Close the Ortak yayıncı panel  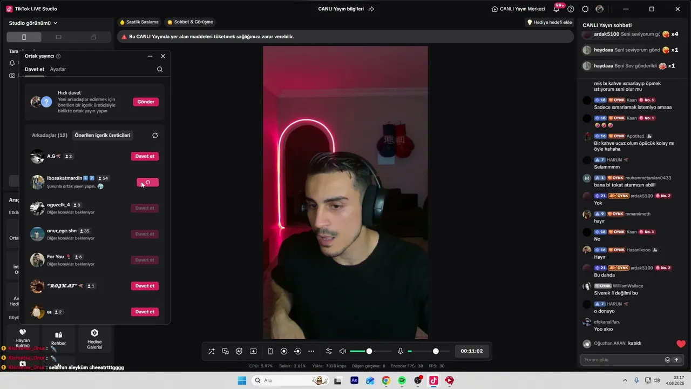click(163, 56)
